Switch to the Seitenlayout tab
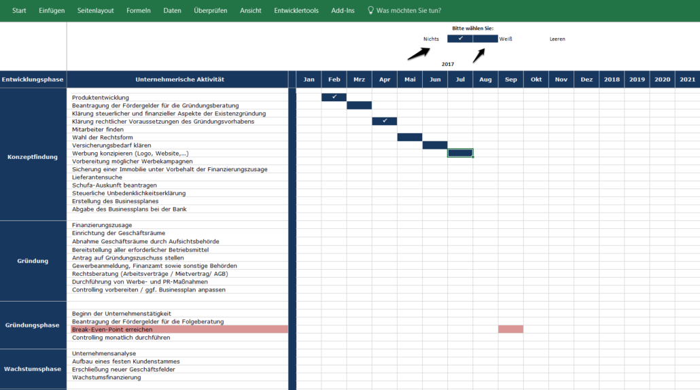 click(x=96, y=10)
